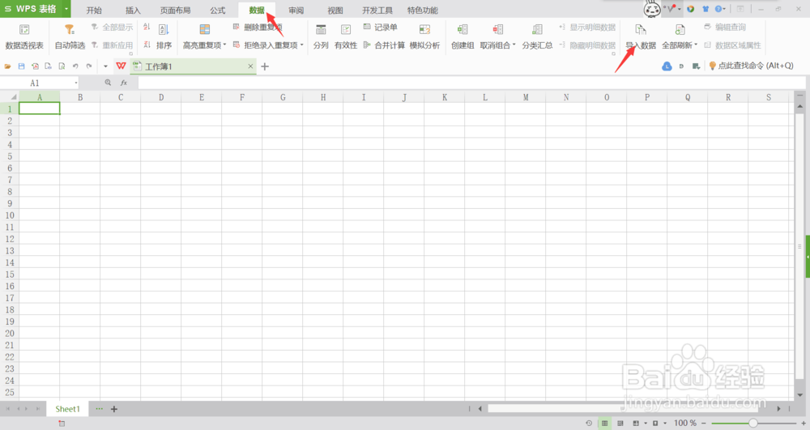Screen dimensions: 810x430
Task: Click the 点此查找命令 search command box
Action: 751,66
